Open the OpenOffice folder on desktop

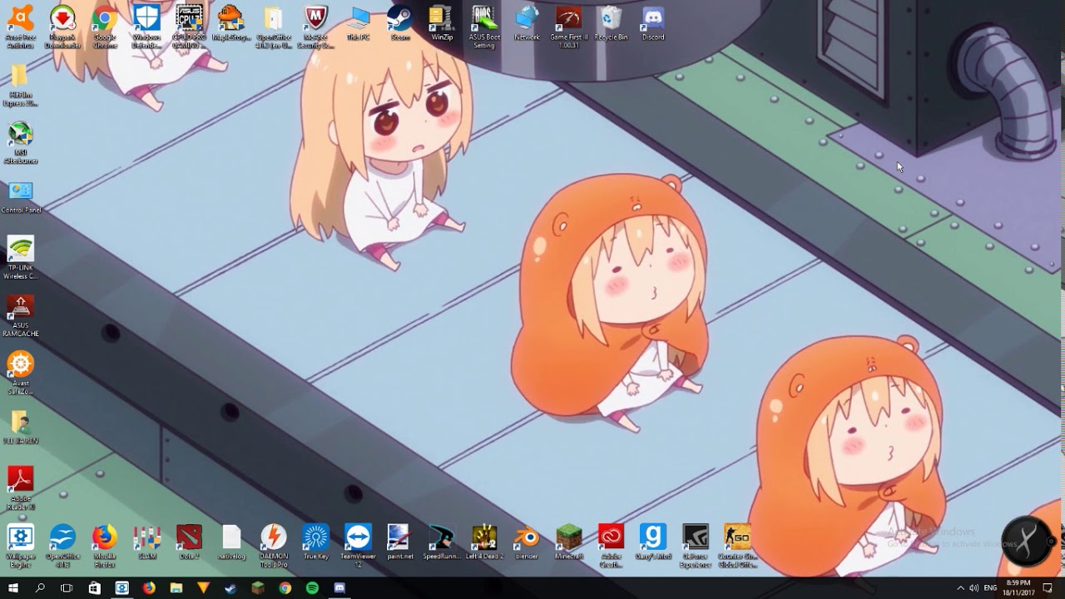click(274, 26)
